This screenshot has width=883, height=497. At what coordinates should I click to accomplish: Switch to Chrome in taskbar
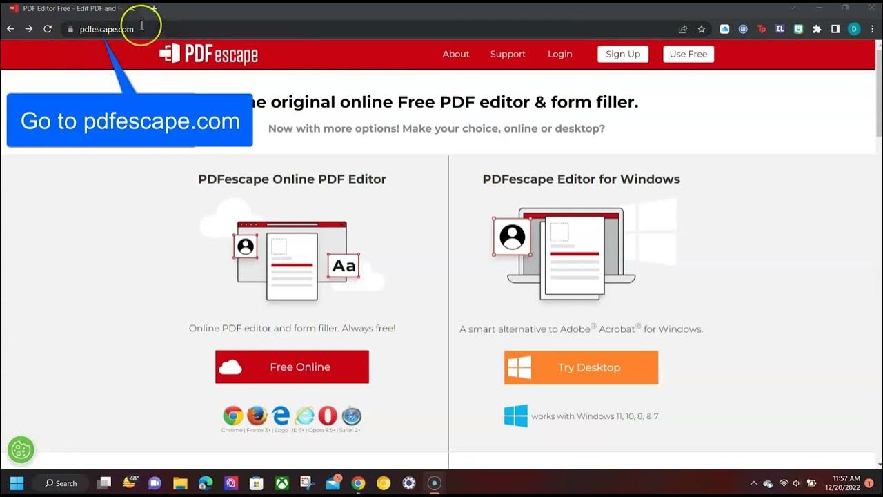click(358, 483)
